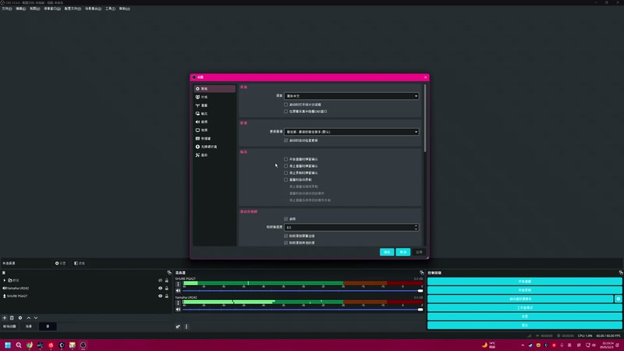Switch to Scene Transitions tab
The height and width of the screenshot is (351, 624).
[9, 326]
